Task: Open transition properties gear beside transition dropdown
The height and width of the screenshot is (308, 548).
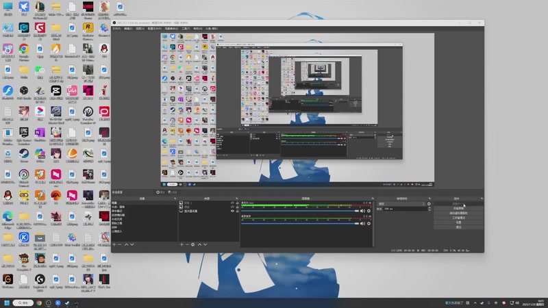Action: (x=429, y=204)
